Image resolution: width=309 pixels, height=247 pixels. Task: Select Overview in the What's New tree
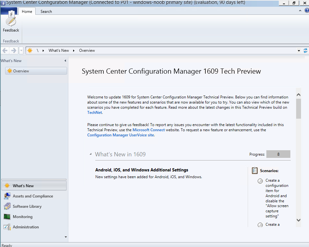[x=36, y=71]
